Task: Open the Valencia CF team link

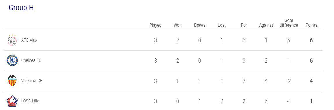Action: [x=31, y=81]
